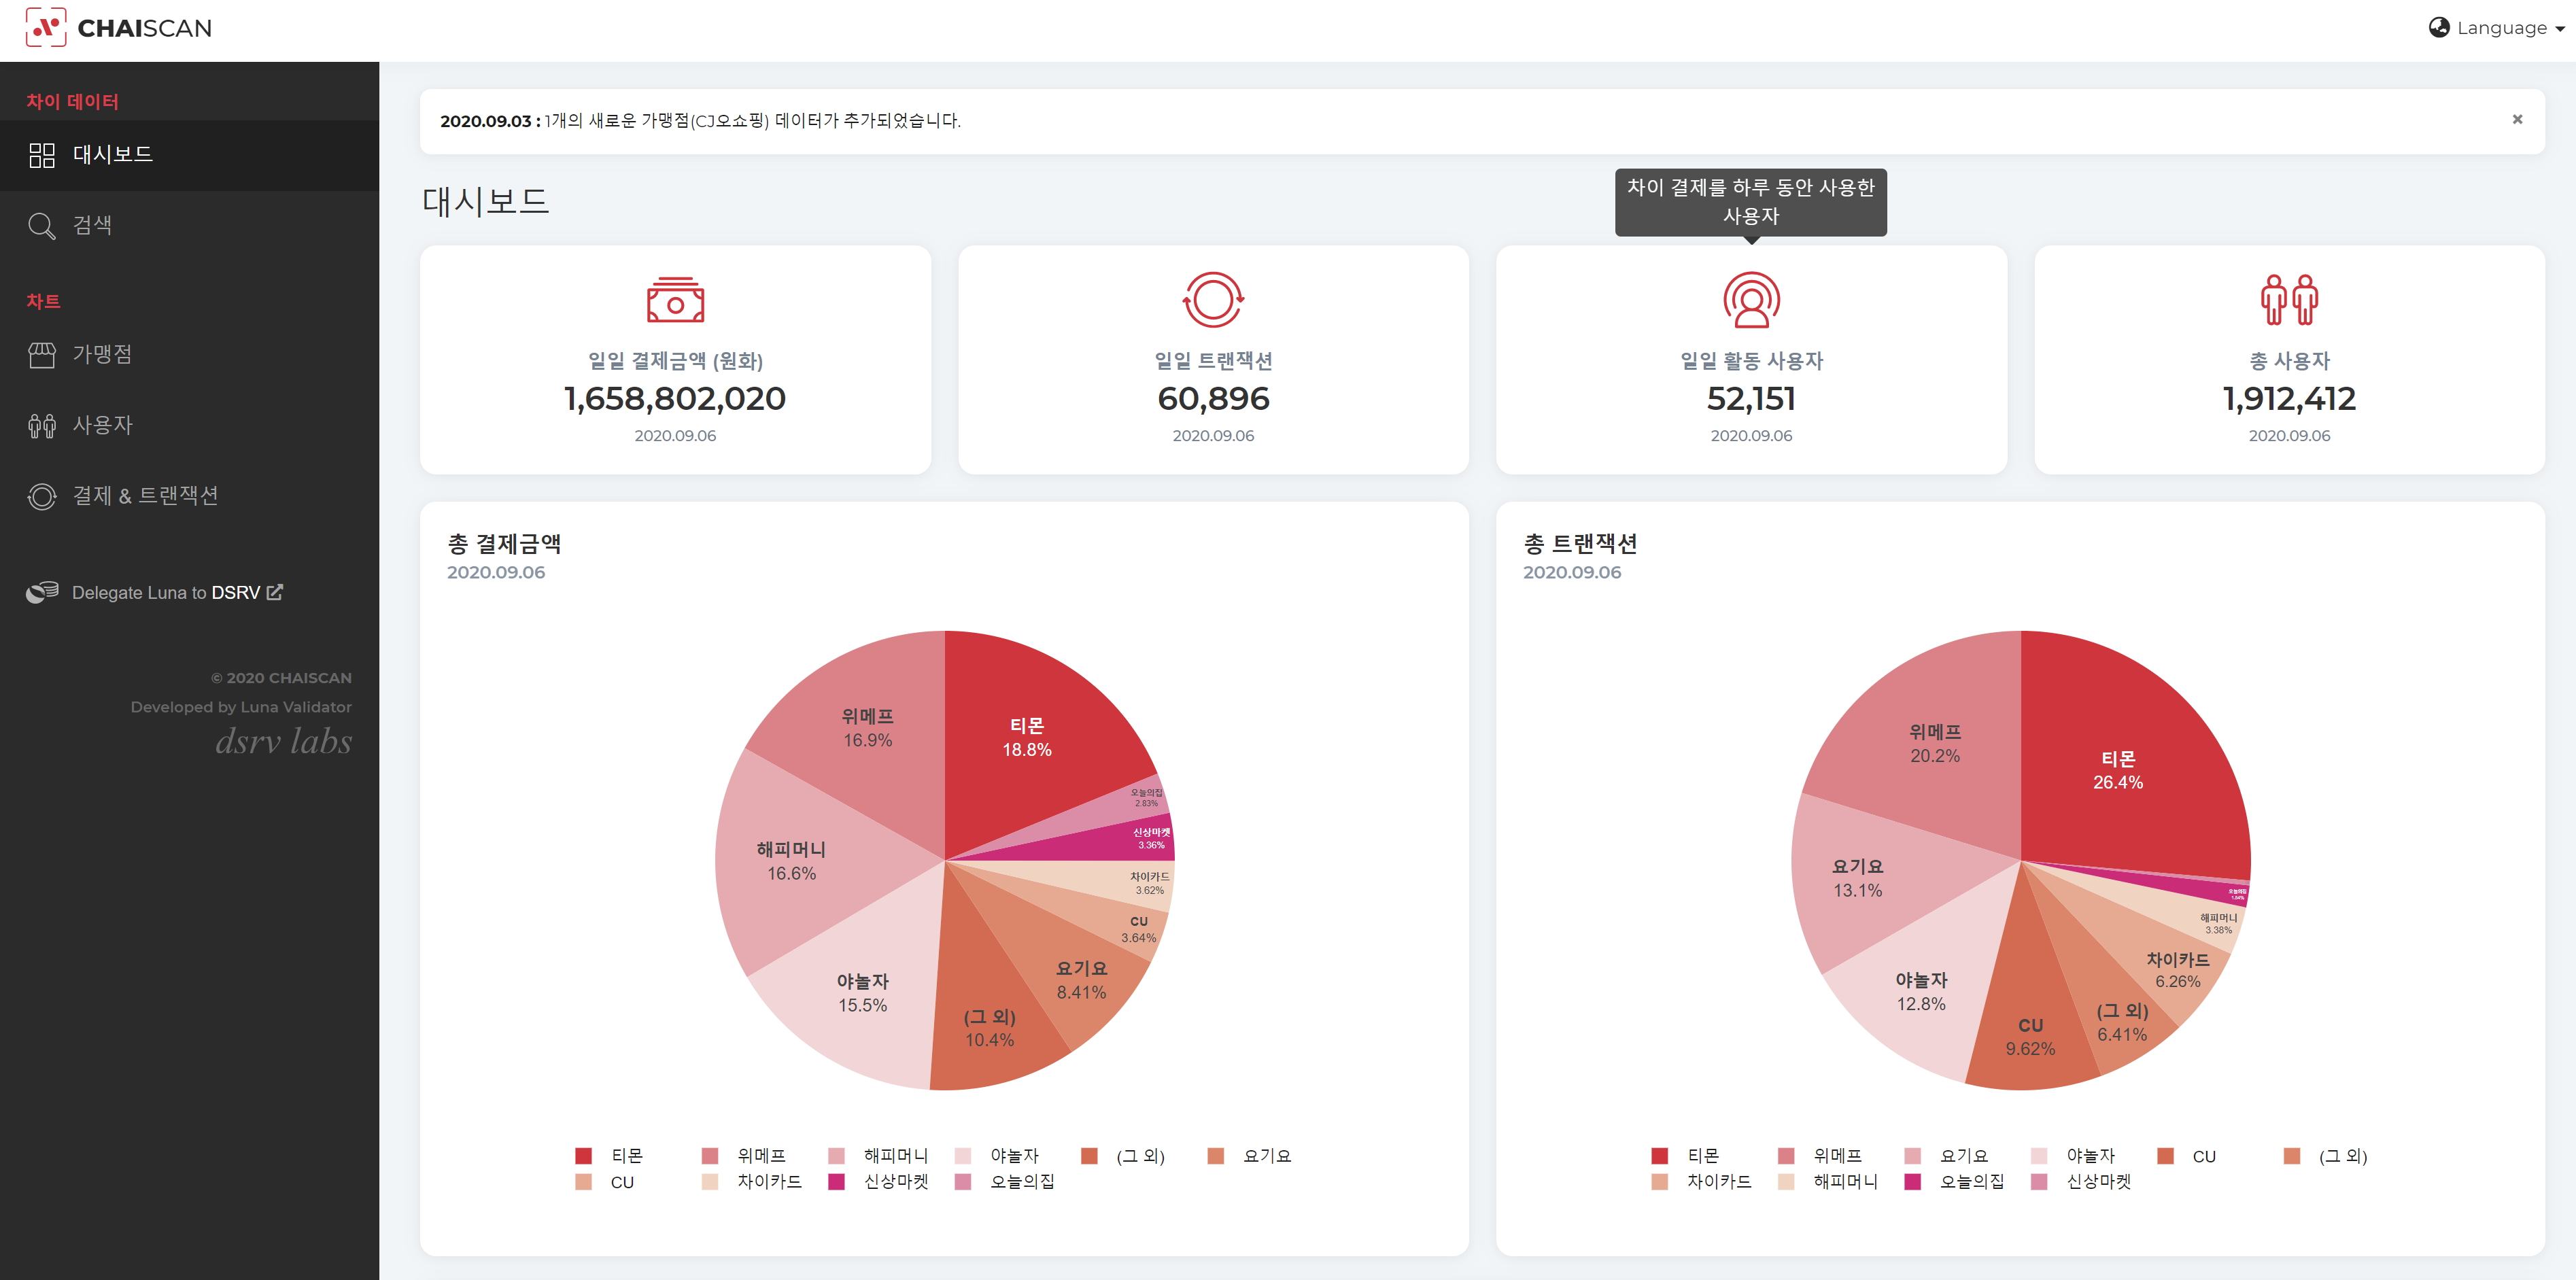The height and width of the screenshot is (1280, 2576).
Task: Click the 차이카드 3.62% payment slice
Action: (x=1149, y=883)
